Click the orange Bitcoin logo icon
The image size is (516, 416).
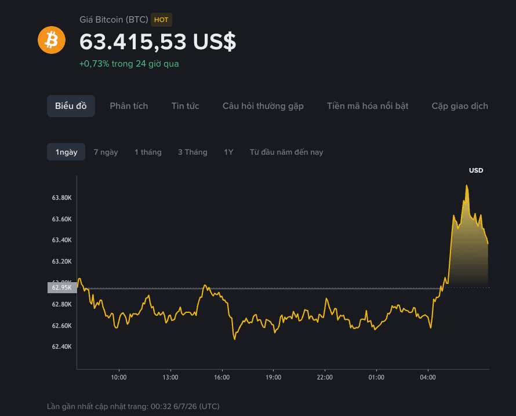pos(52,40)
